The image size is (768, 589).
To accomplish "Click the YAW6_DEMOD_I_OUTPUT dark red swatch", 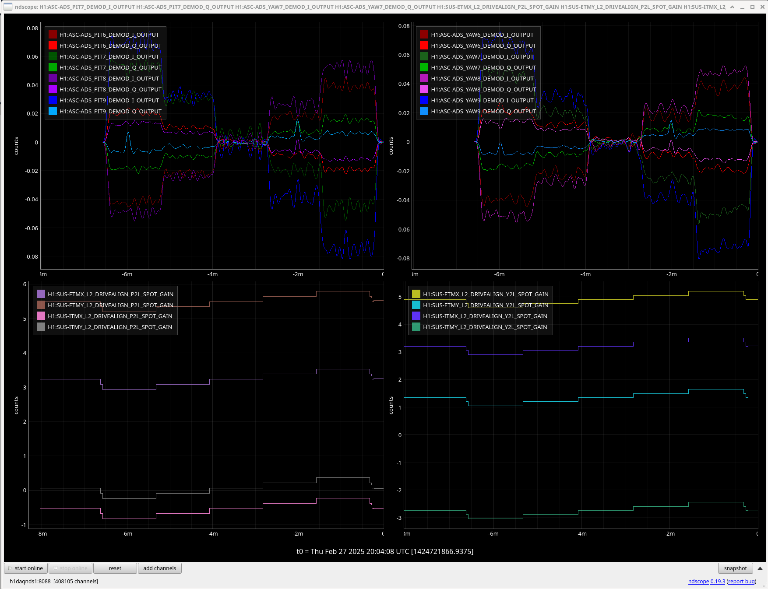I will pos(424,35).
